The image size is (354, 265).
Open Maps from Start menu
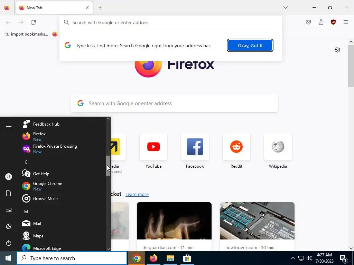(x=63, y=236)
